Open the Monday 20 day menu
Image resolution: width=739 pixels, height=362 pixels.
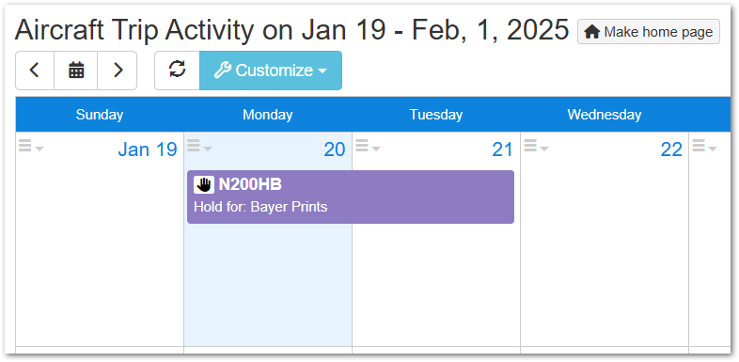pyautogui.click(x=199, y=147)
